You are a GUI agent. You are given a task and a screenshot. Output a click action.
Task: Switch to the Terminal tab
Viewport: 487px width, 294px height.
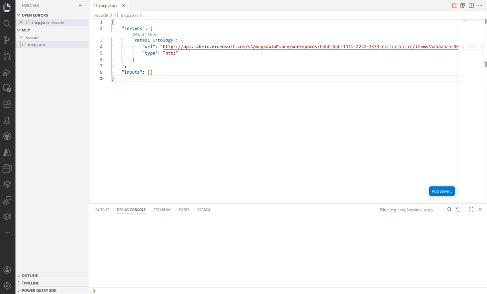pos(162,210)
